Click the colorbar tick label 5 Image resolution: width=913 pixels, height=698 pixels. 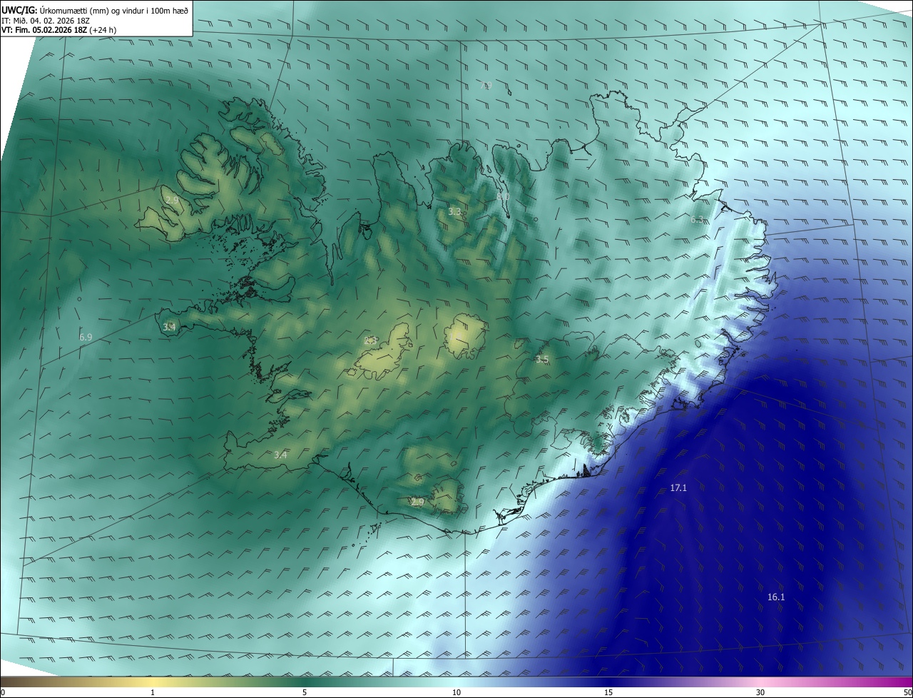click(305, 692)
